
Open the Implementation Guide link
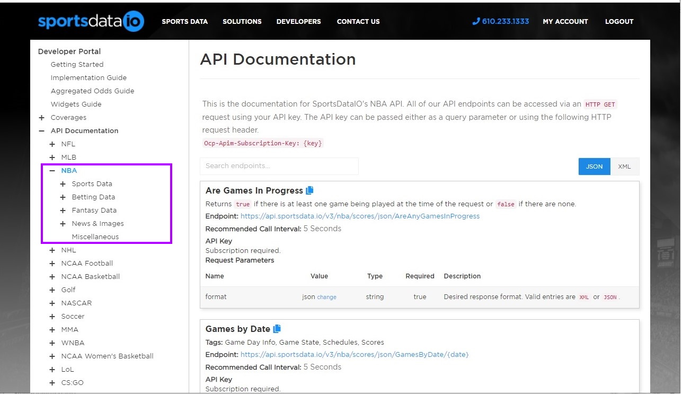point(88,78)
